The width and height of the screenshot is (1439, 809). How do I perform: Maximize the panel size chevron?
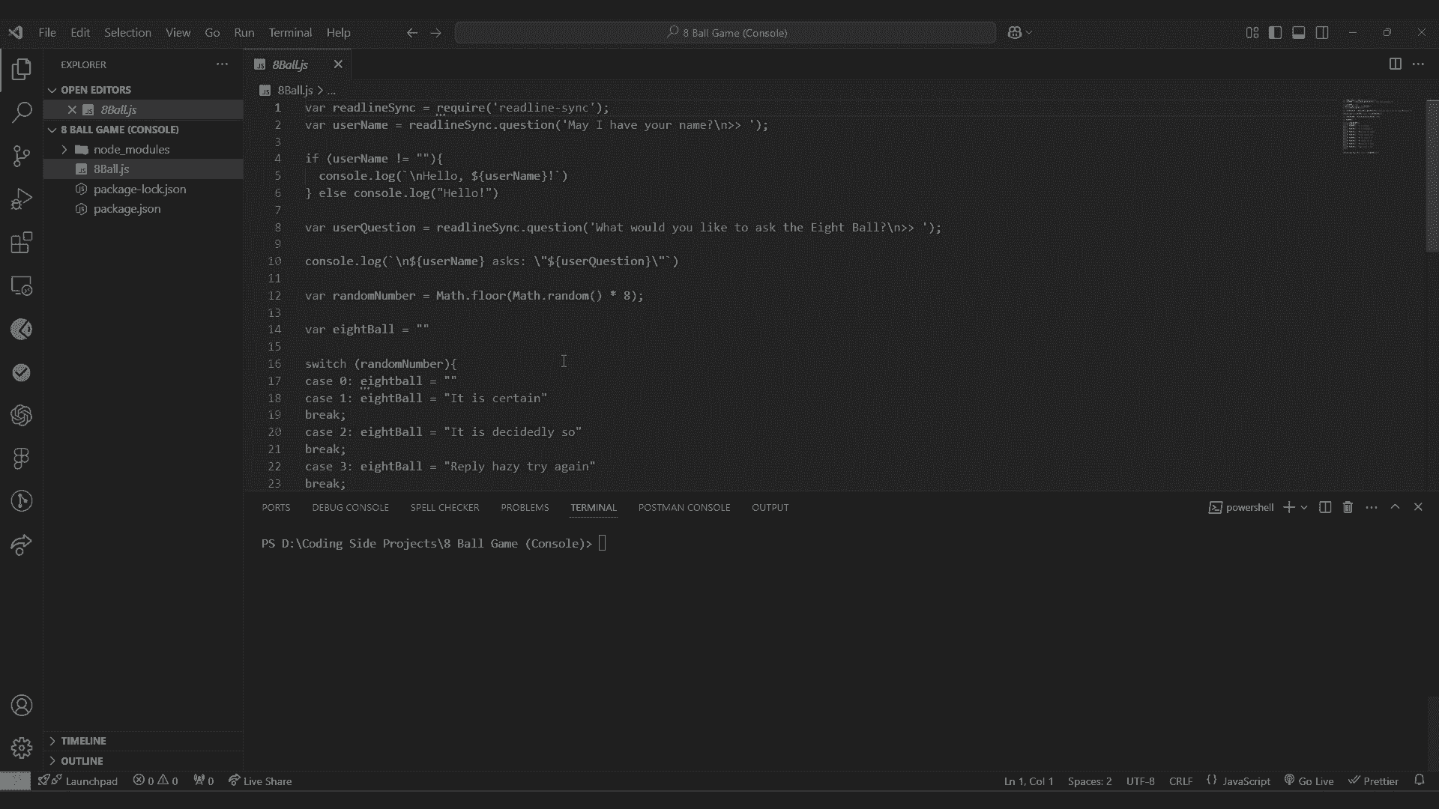1395,507
